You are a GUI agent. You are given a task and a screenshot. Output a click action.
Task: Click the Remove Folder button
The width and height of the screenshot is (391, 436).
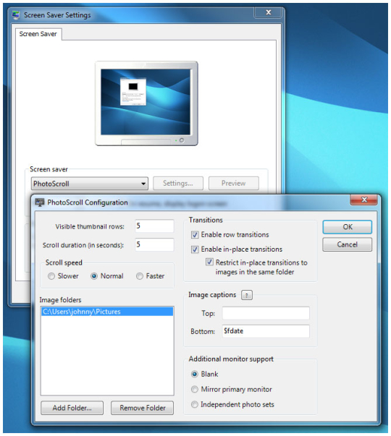(143, 408)
